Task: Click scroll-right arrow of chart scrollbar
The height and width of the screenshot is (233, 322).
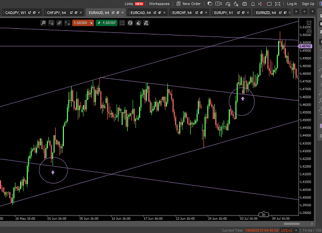Action: click(x=312, y=224)
